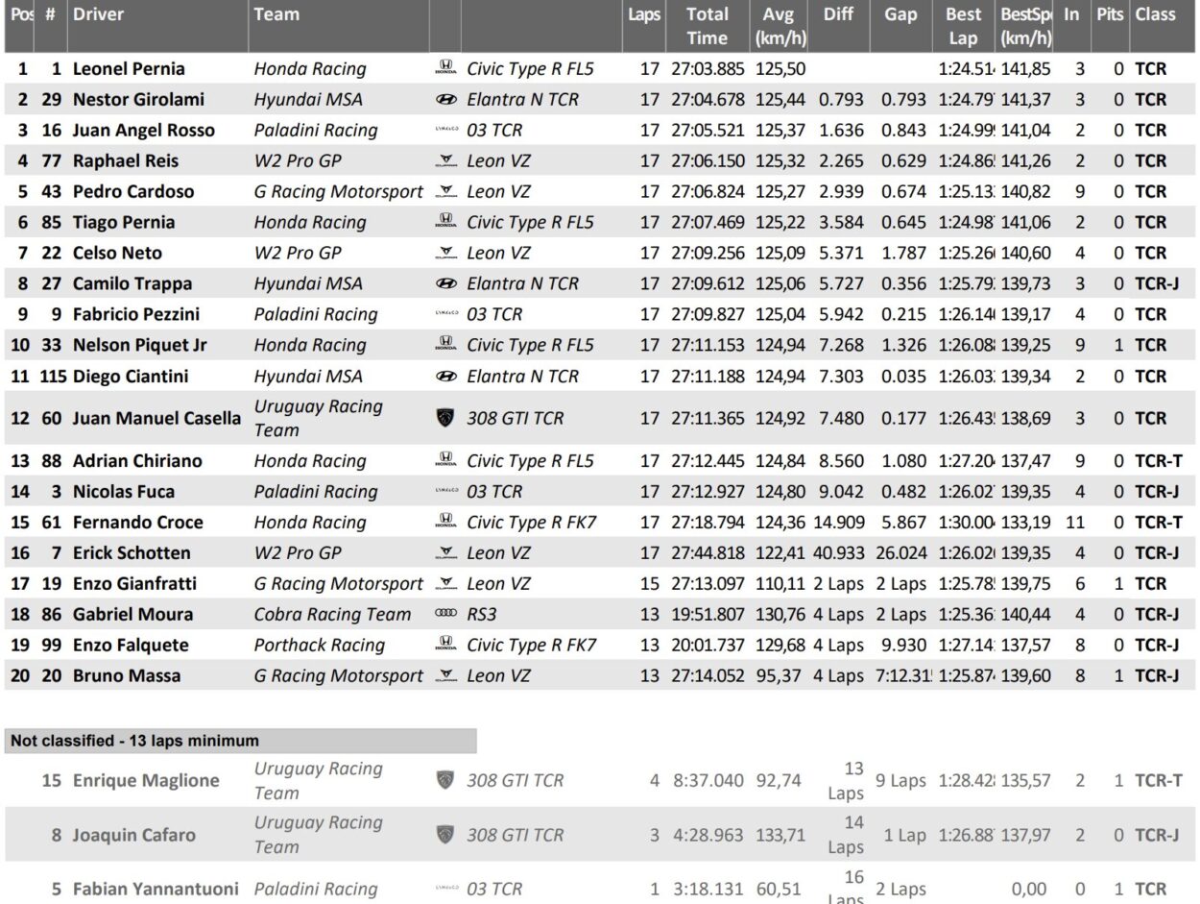The height and width of the screenshot is (904, 1200).
Task: Click Lynk & Co logo in Juan Angel Rosso row
Action: (x=445, y=130)
